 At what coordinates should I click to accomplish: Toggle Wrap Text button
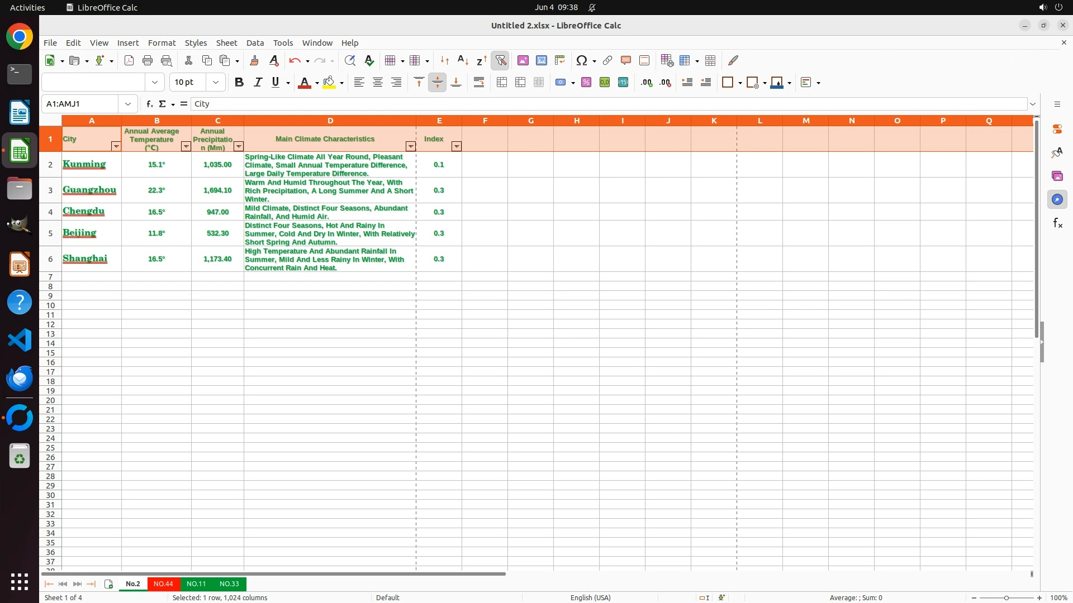click(x=479, y=82)
